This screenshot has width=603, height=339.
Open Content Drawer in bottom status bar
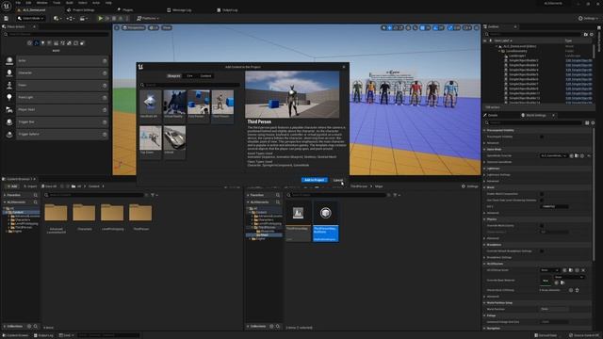(15, 335)
